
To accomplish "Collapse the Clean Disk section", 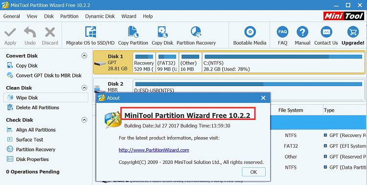I will coord(84,88).
